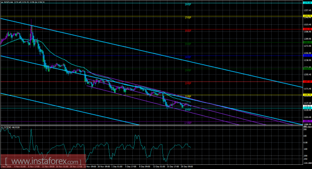Click the 5 Dec 17:00 time label

pos(131,167)
